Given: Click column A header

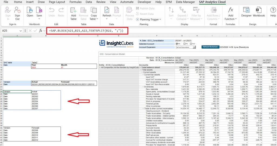Looking at the screenshot, I should point(17,36).
